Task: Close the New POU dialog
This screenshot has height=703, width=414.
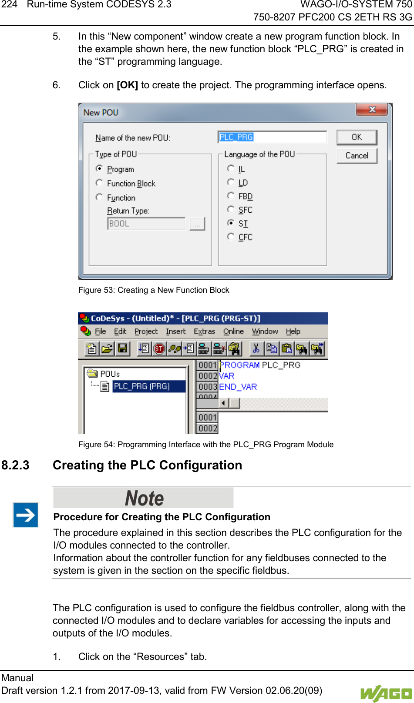Action: (x=372, y=110)
